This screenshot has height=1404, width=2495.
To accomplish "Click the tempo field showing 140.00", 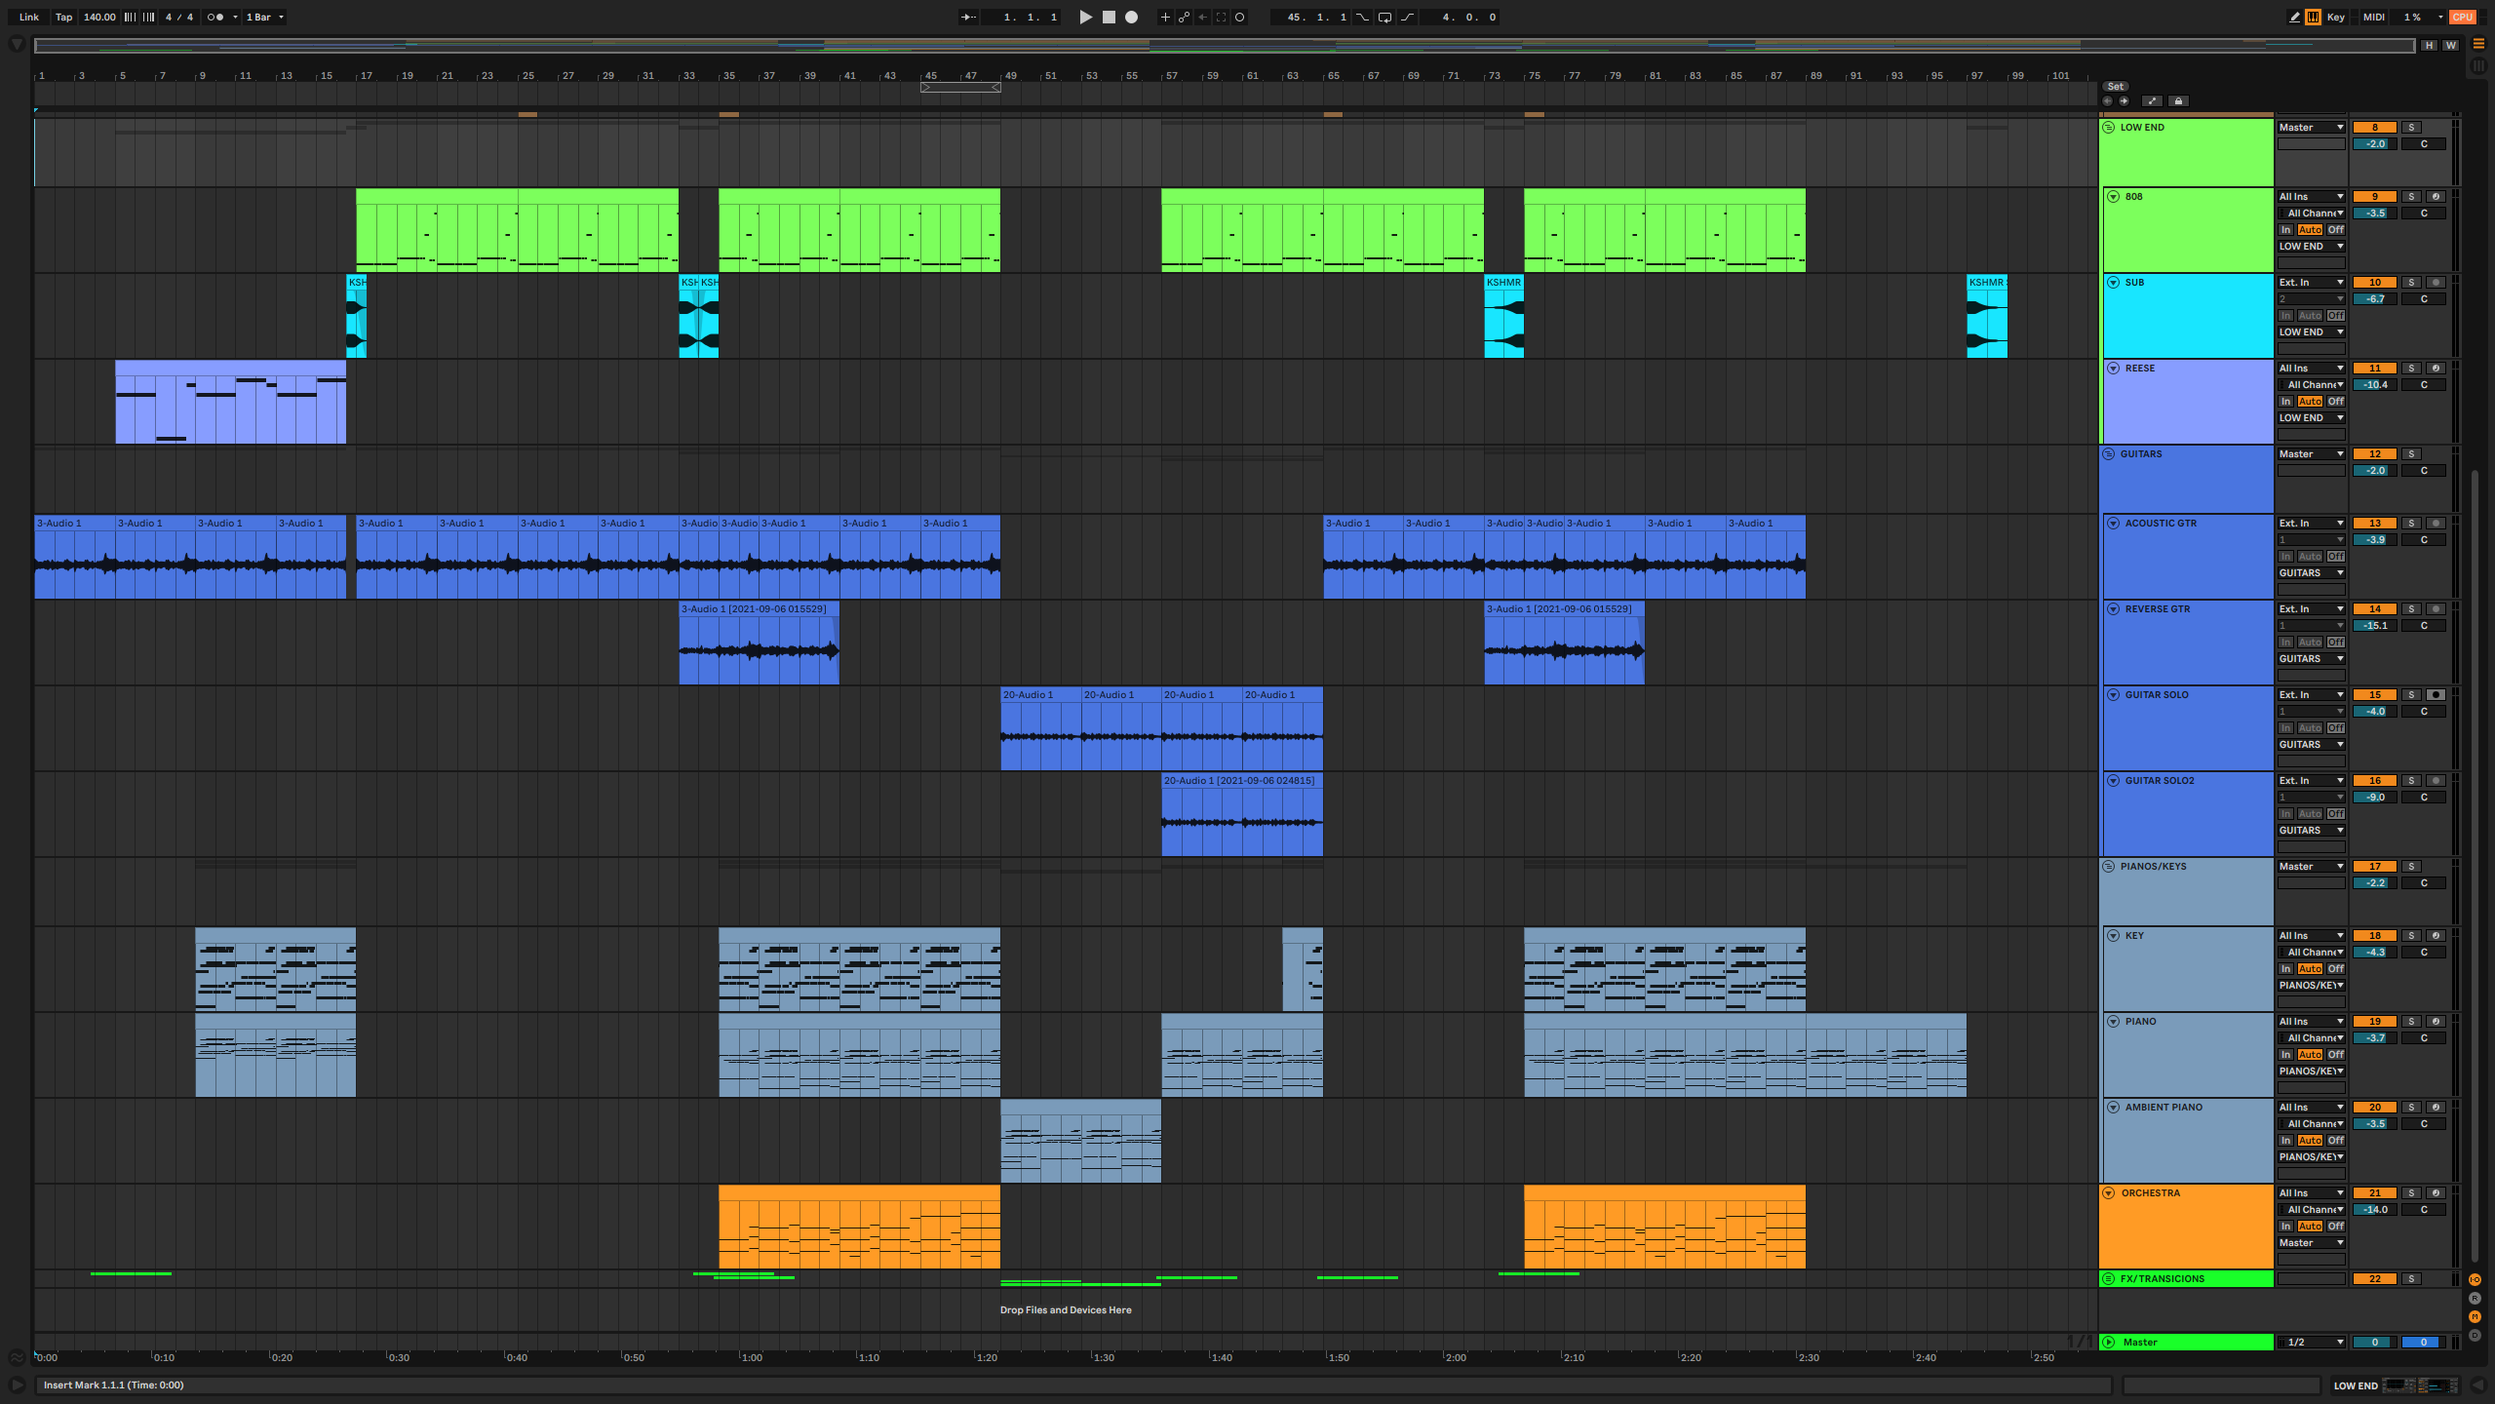I will click(x=98, y=17).
